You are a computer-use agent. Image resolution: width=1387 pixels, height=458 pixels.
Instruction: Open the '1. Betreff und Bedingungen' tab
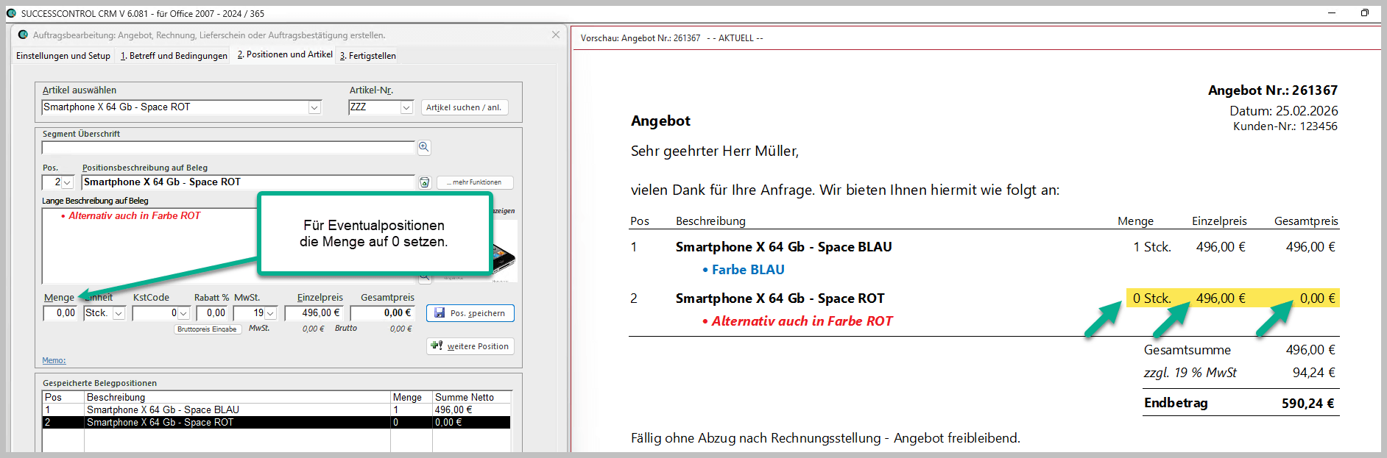(174, 56)
